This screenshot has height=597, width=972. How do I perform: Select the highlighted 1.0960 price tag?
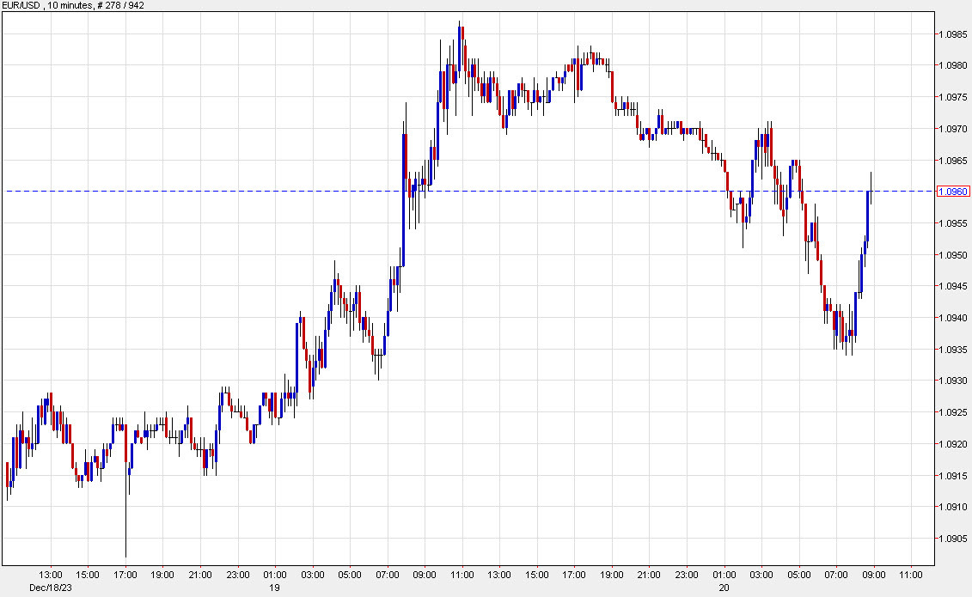954,192
